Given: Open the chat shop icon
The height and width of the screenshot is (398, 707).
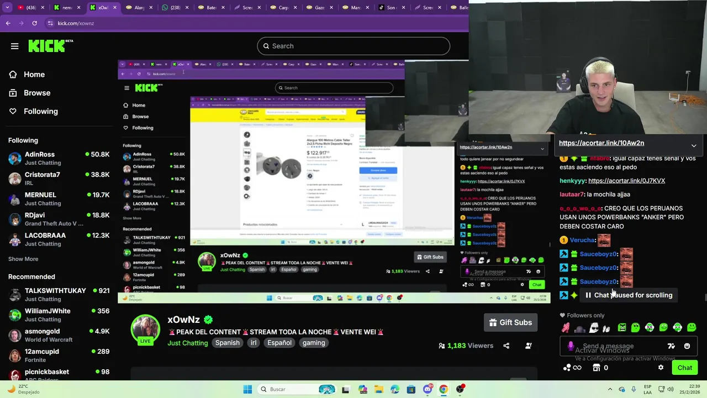Looking at the screenshot, I should [596, 368].
